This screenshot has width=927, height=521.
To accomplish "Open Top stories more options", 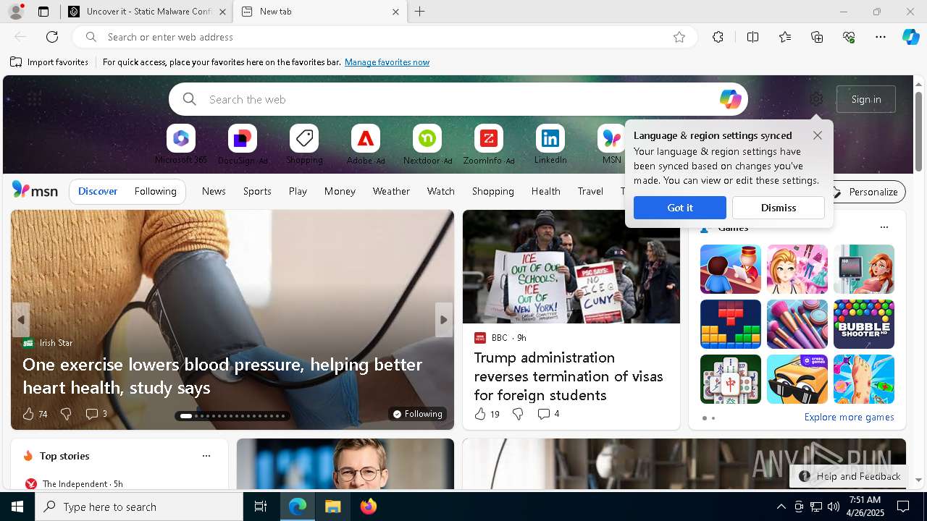I will click(206, 456).
